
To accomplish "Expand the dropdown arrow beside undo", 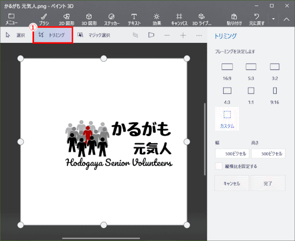I will (x=273, y=19).
